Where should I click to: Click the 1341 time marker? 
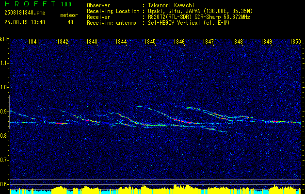[x=33, y=42]
